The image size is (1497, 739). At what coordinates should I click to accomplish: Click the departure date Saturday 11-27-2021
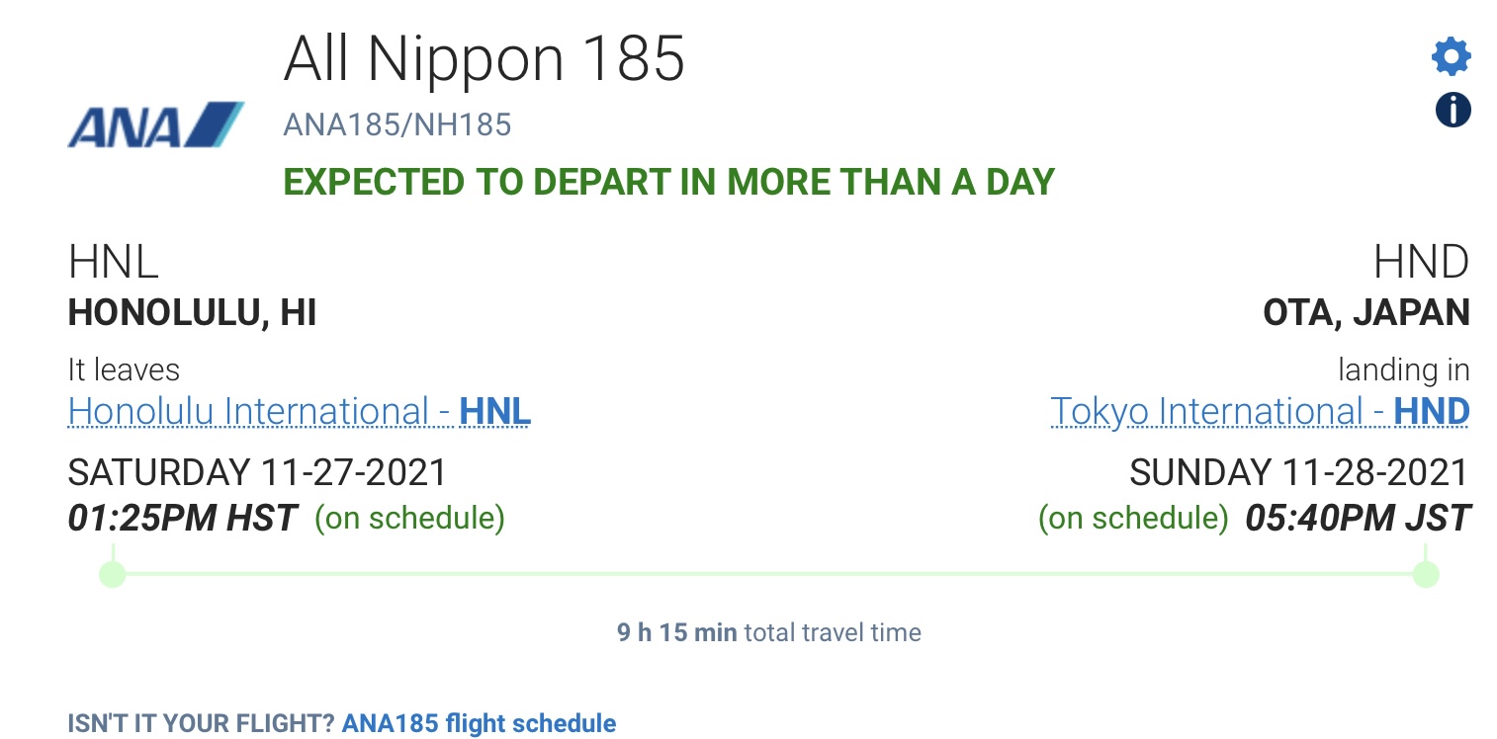(257, 472)
